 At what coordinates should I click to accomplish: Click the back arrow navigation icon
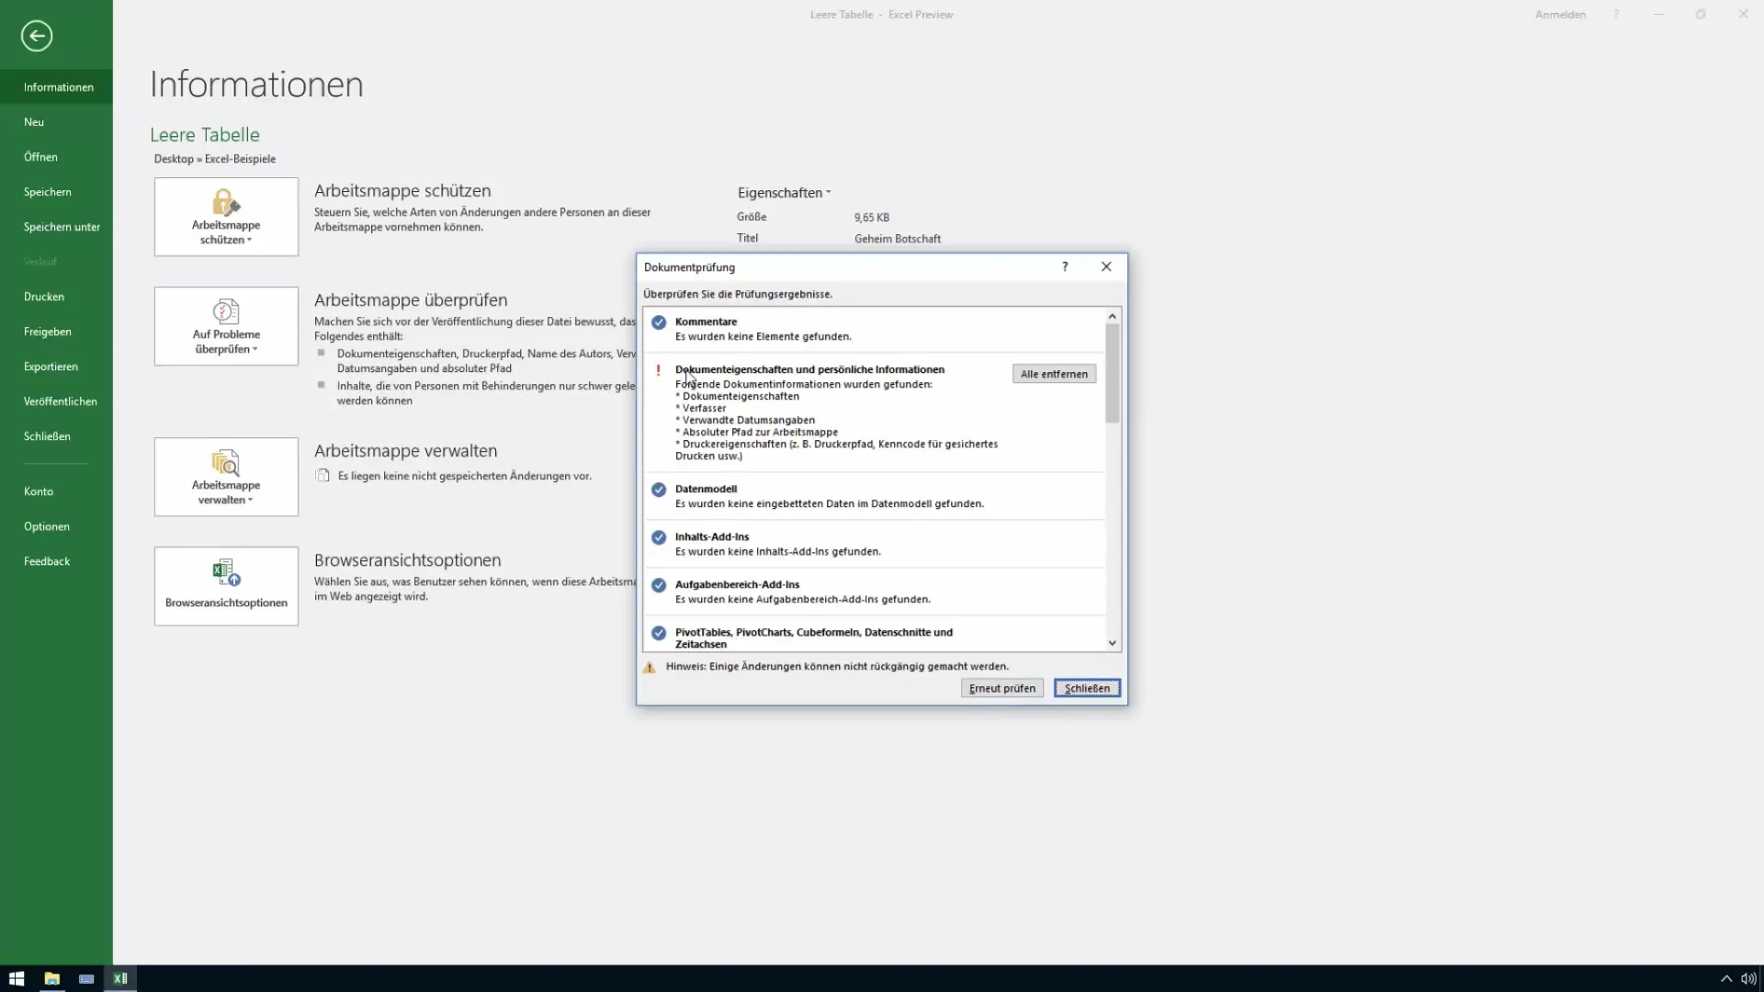(35, 35)
